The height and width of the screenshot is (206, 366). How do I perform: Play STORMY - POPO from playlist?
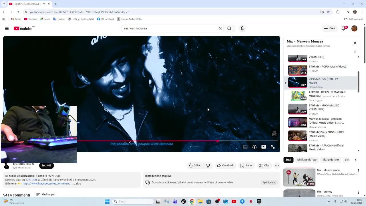coord(321,70)
